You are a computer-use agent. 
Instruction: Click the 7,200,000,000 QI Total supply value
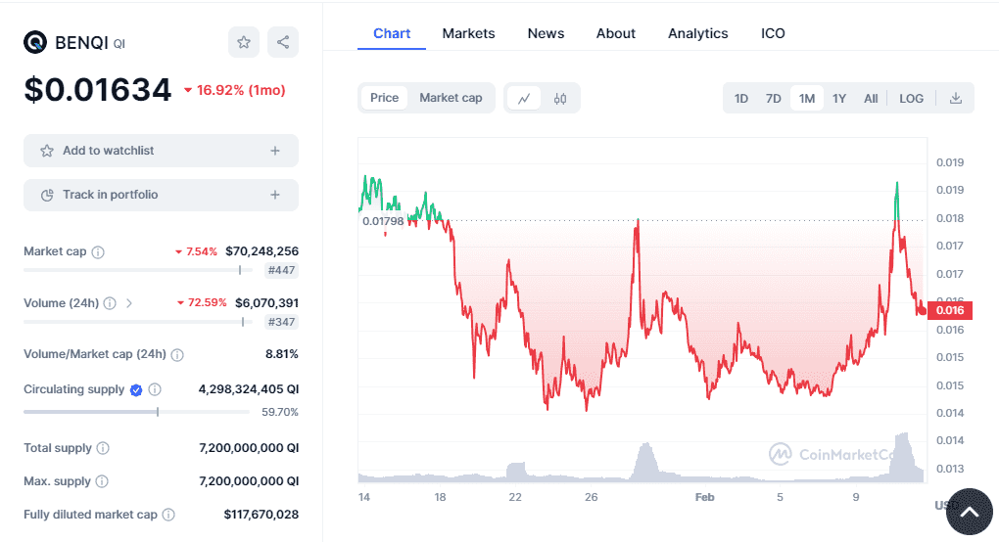click(x=249, y=448)
